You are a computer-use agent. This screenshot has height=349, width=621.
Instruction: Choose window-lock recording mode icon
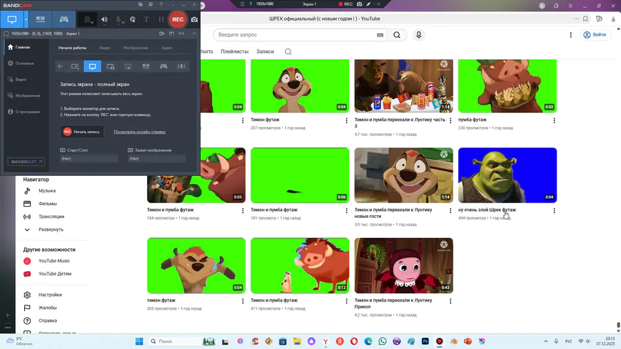click(110, 66)
